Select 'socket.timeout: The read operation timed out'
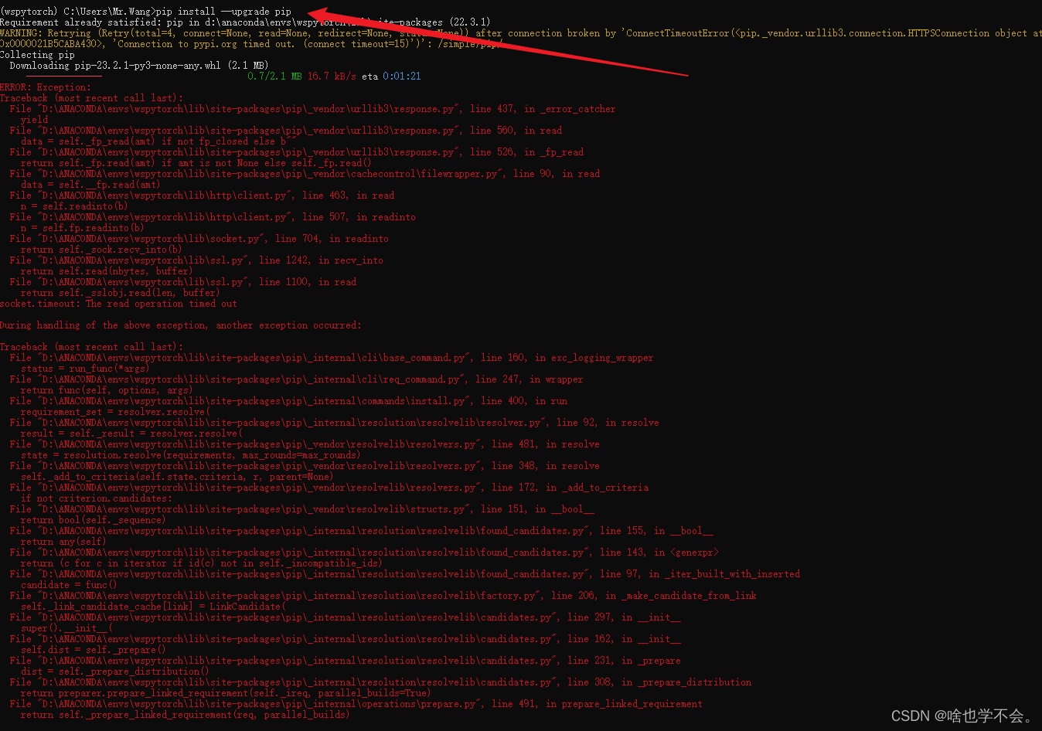The image size is (1042, 731). coord(118,304)
